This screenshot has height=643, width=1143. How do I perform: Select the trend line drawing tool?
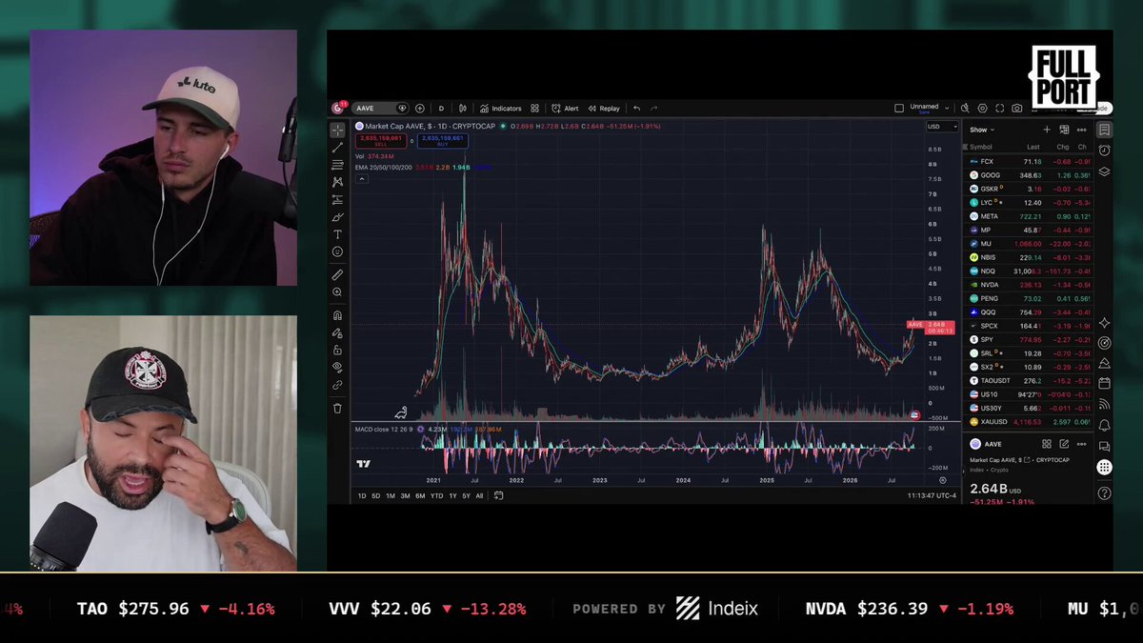point(337,148)
